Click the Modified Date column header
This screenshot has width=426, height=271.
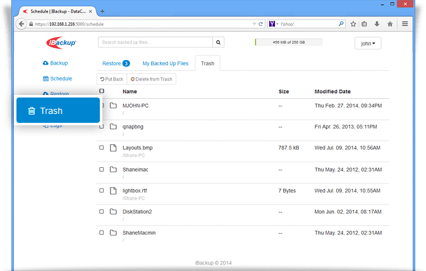[x=332, y=92]
